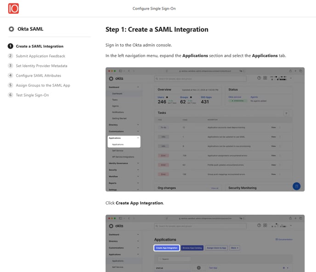Viewport: 316px width, 272px height.
Task: Select Self Service in the dashboard screenshot sidebar
Action: pos(118,150)
